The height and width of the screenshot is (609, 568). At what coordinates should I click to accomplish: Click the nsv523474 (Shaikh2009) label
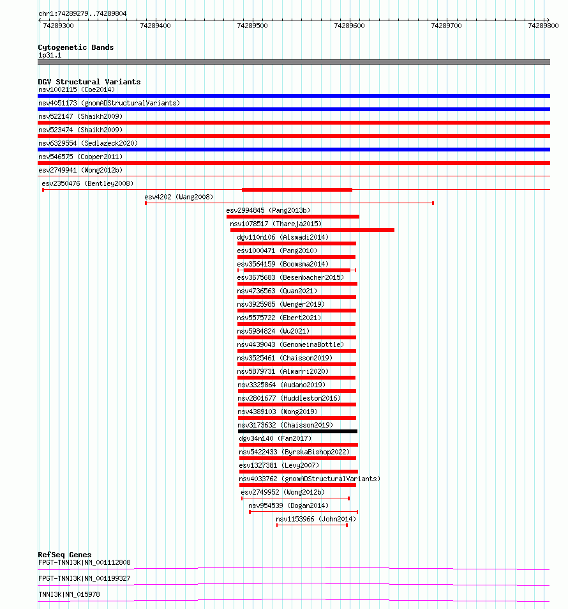click(x=80, y=130)
